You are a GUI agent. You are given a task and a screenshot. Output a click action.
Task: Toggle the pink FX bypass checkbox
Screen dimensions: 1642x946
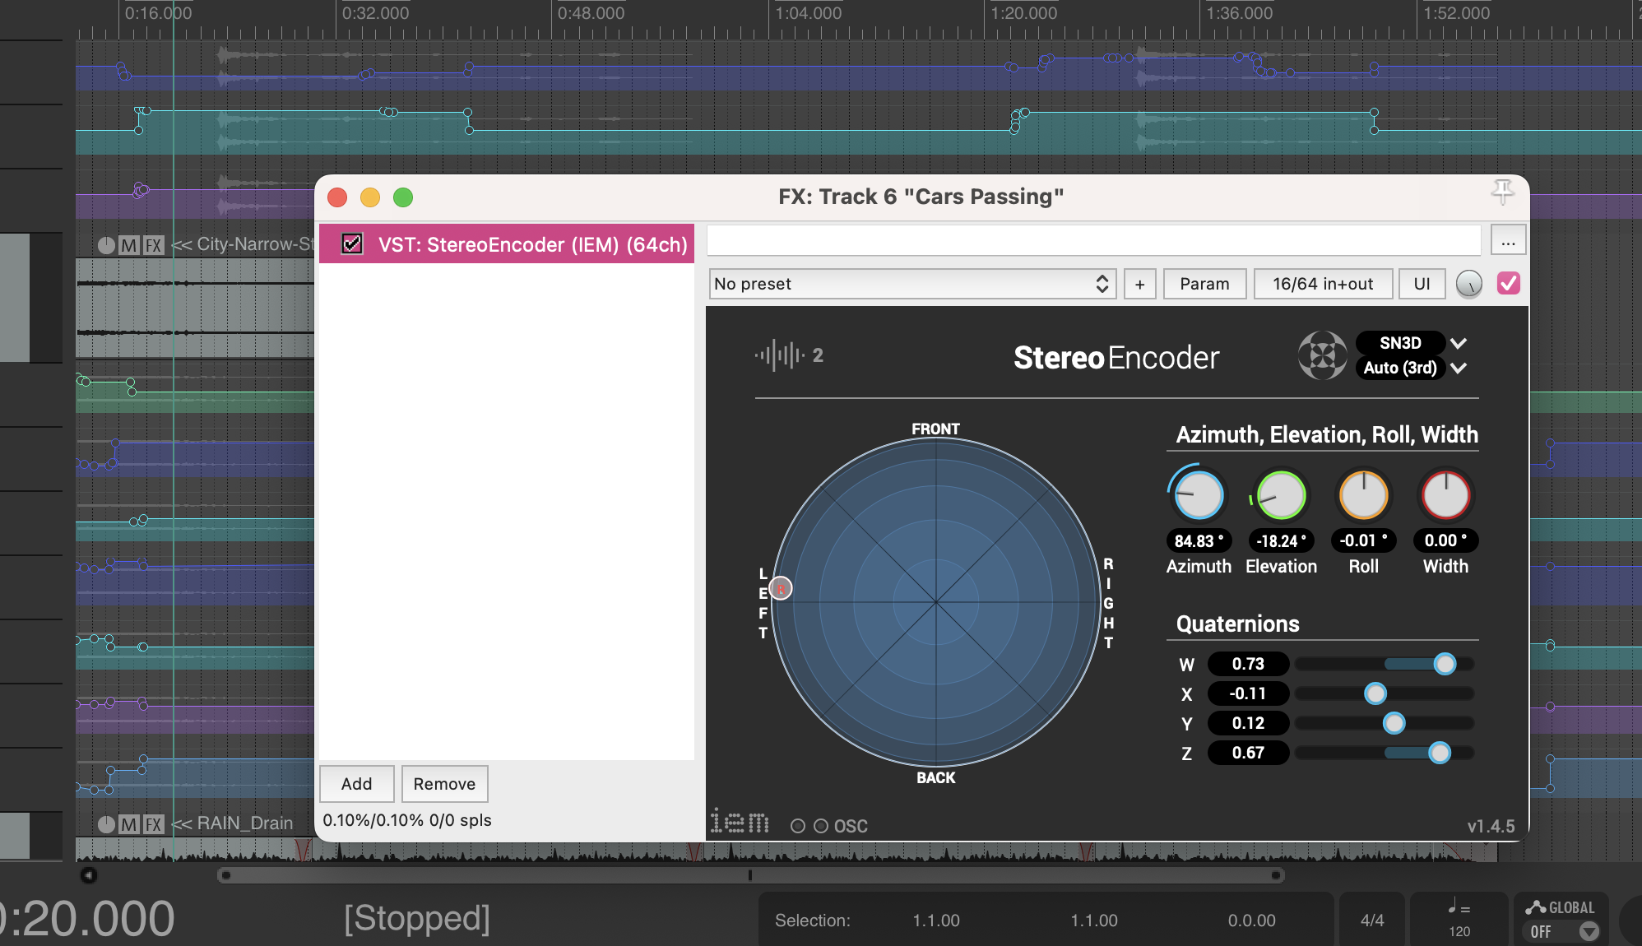(x=1509, y=284)
